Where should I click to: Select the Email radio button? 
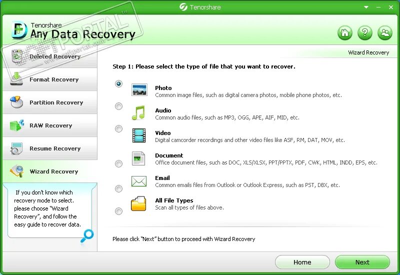coord(118,189)
